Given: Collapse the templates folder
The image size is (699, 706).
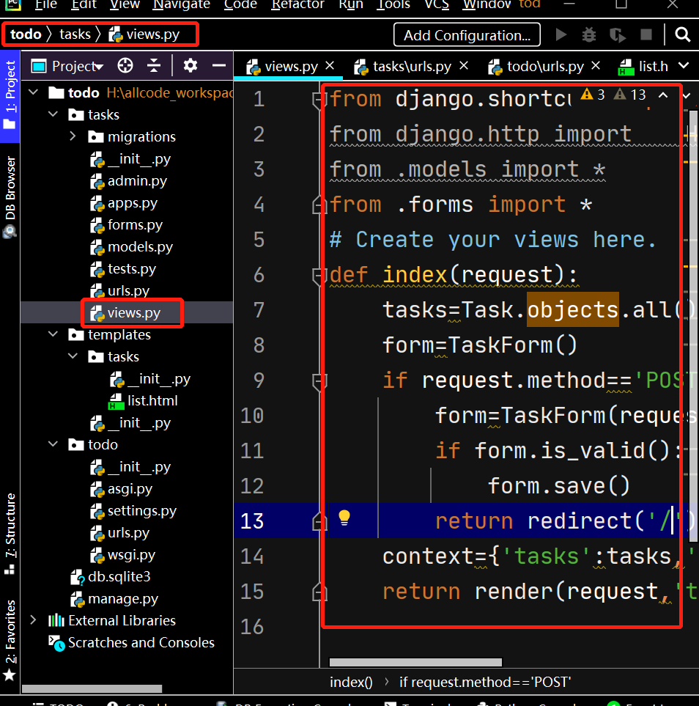Looking at the screenshot, I should [53, 334].
